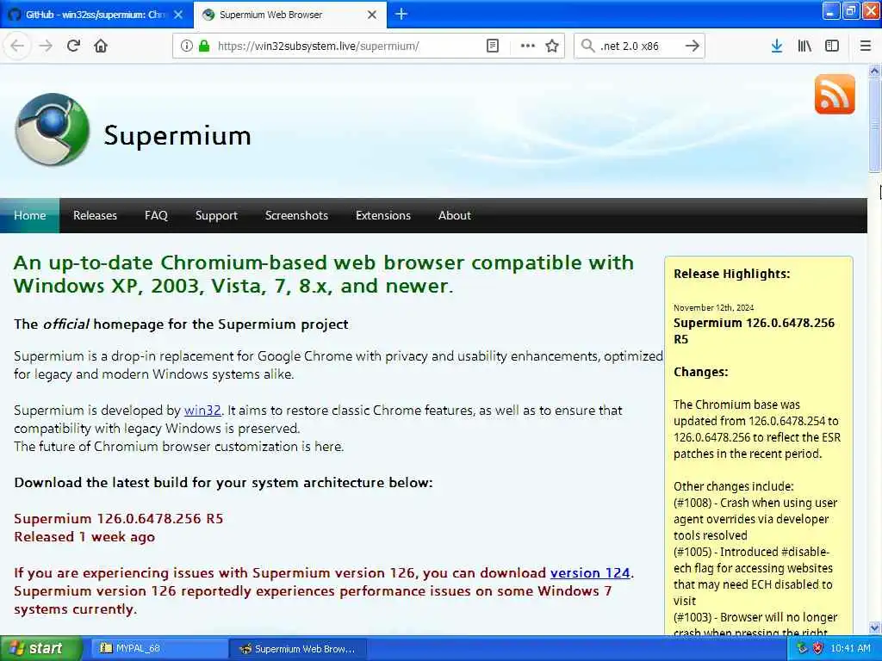Click the search box containing .net 2.0 x86
Viewport: 882px width, 661px height.
638,46
